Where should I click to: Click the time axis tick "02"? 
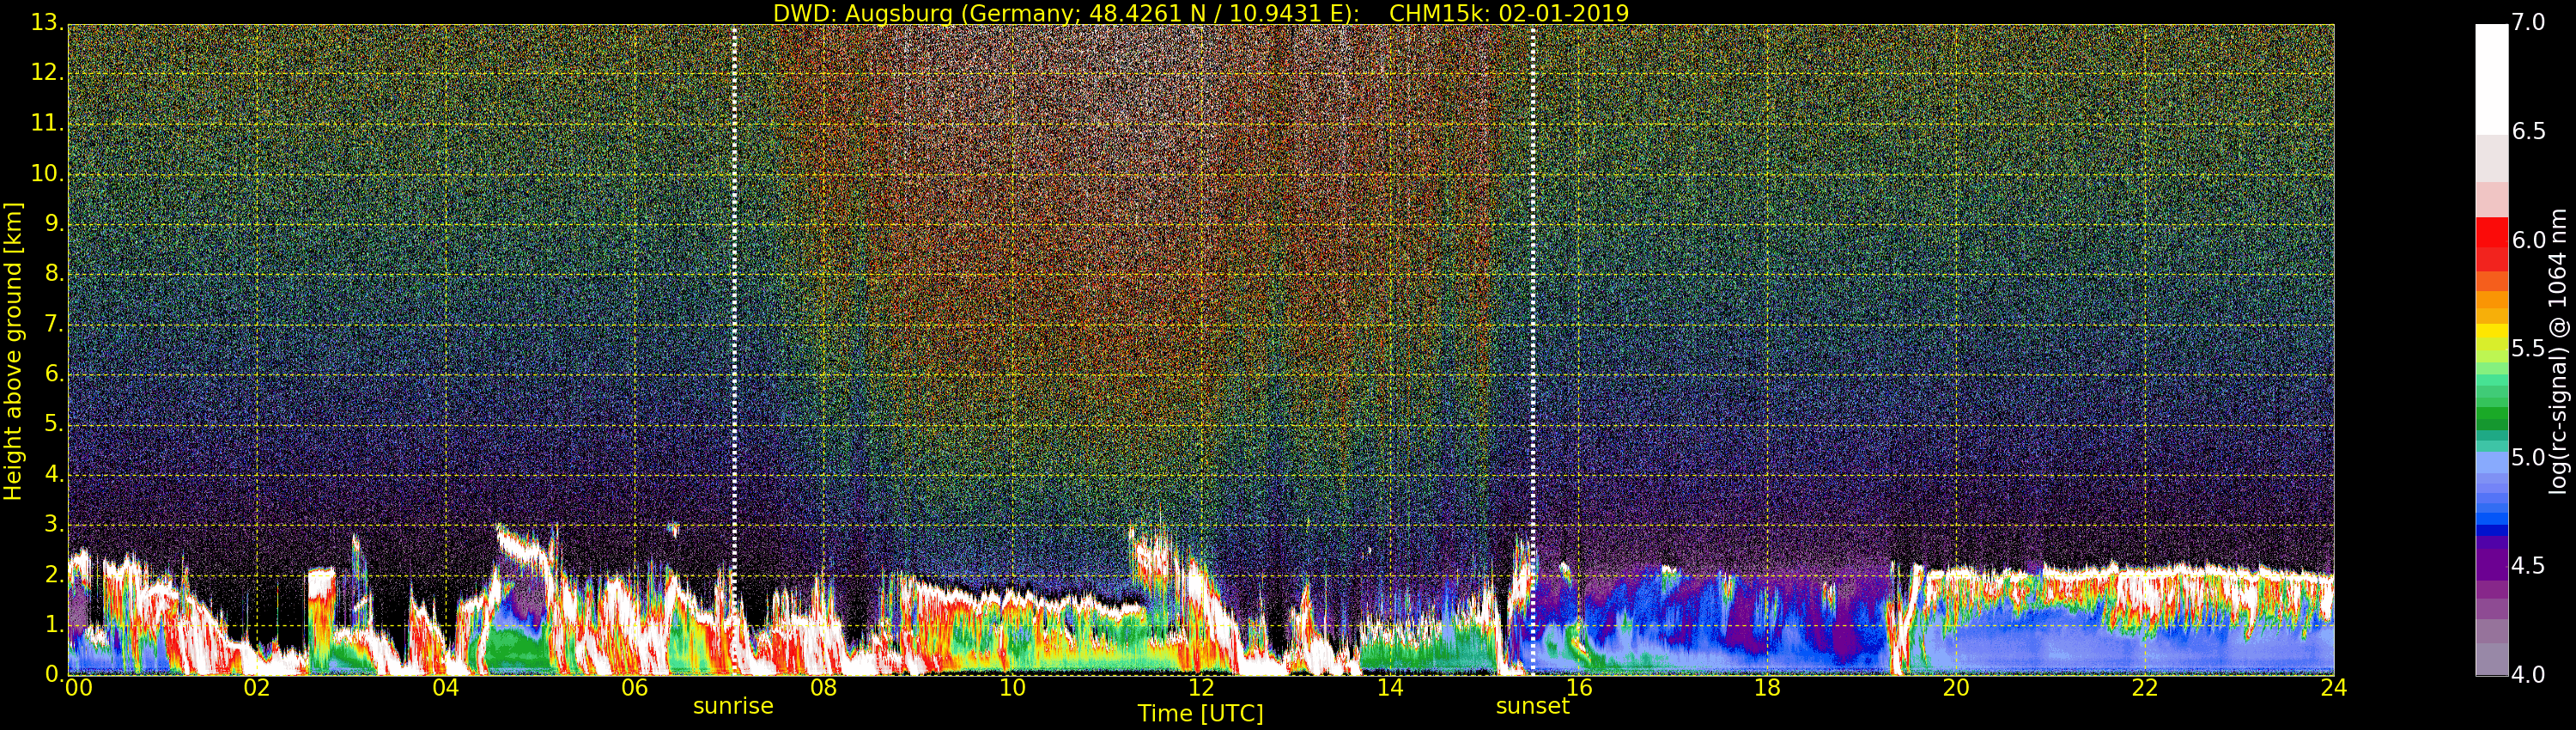point(257,688)
